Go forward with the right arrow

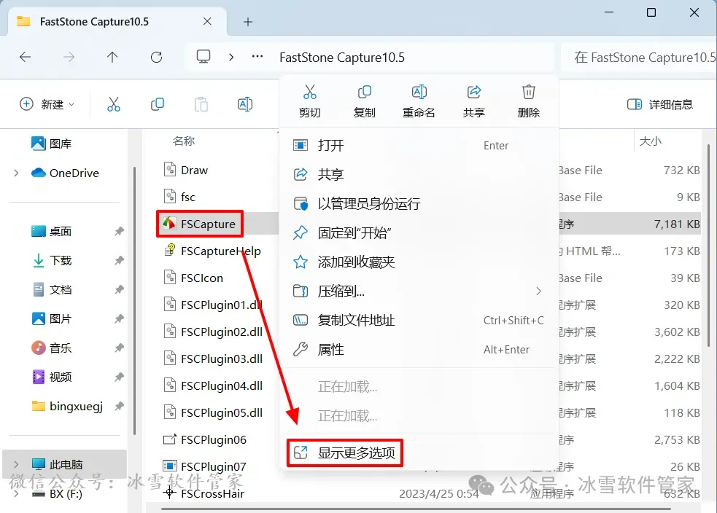coord(69,57)
